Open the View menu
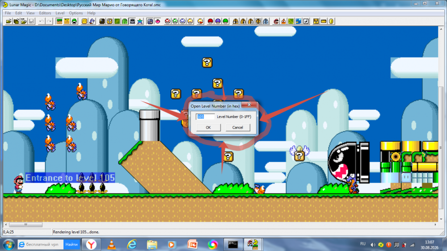The height and width of the screenshot is (251, 447). 30,13
